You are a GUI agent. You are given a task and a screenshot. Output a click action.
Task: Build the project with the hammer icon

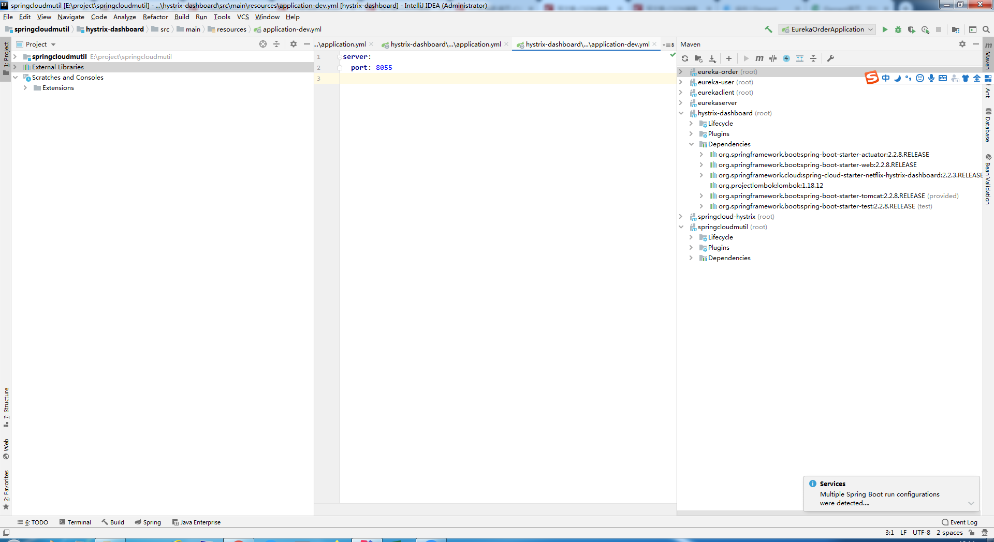point(768,29)
